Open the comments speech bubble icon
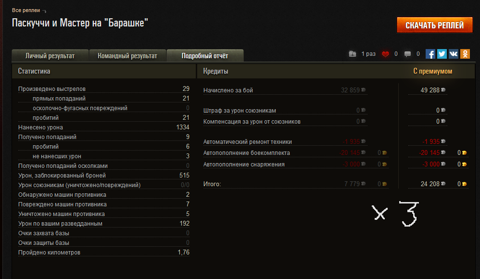 (407, 54)
